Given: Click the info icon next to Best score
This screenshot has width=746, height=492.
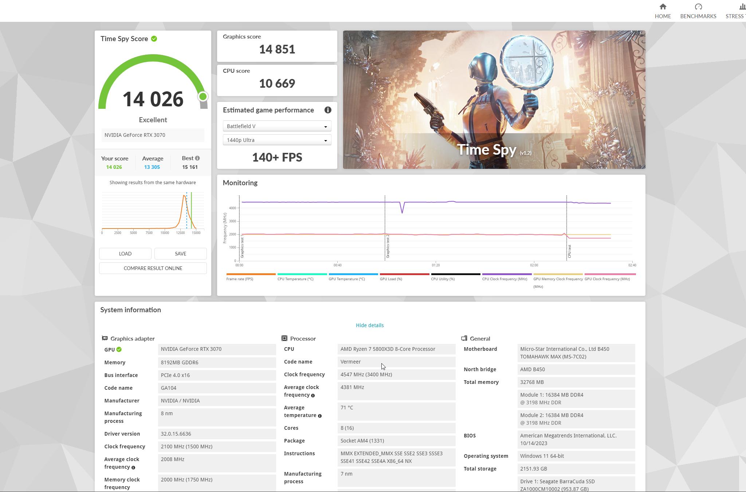Looking at the screenshot, I should pos(197,158).
